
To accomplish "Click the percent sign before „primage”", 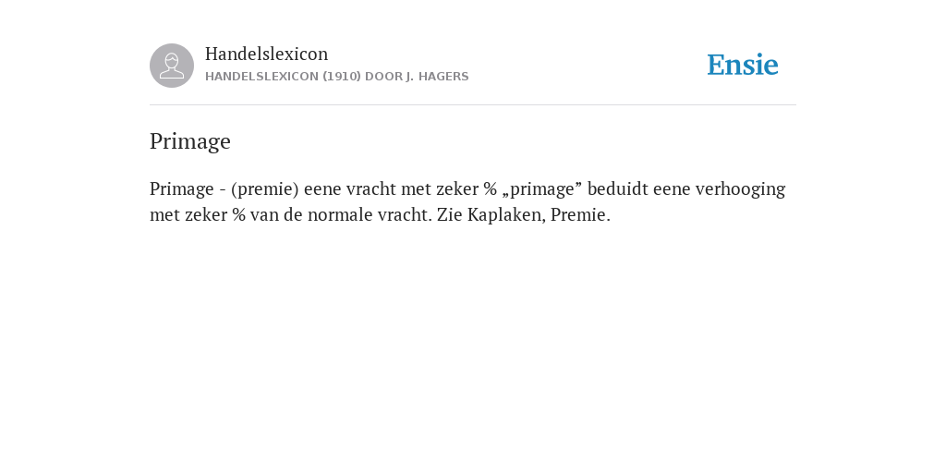I will (490, 188).
